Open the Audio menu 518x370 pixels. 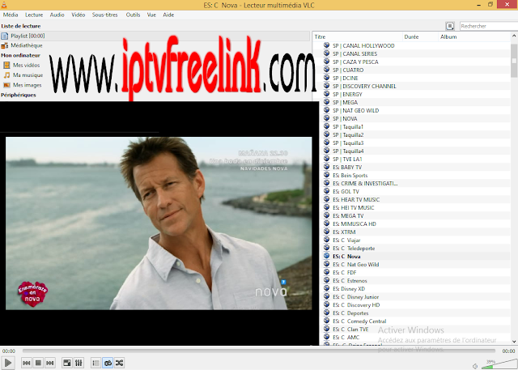point(57,15)
